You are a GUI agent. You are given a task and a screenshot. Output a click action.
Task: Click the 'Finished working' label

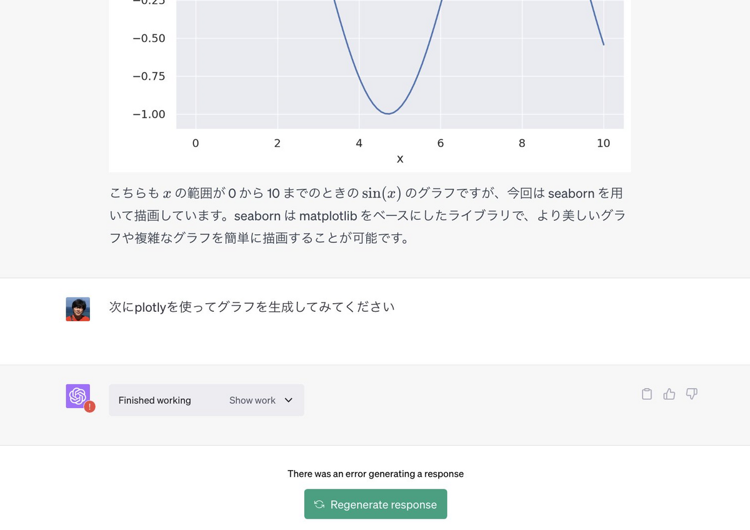(x=154, y=400)
